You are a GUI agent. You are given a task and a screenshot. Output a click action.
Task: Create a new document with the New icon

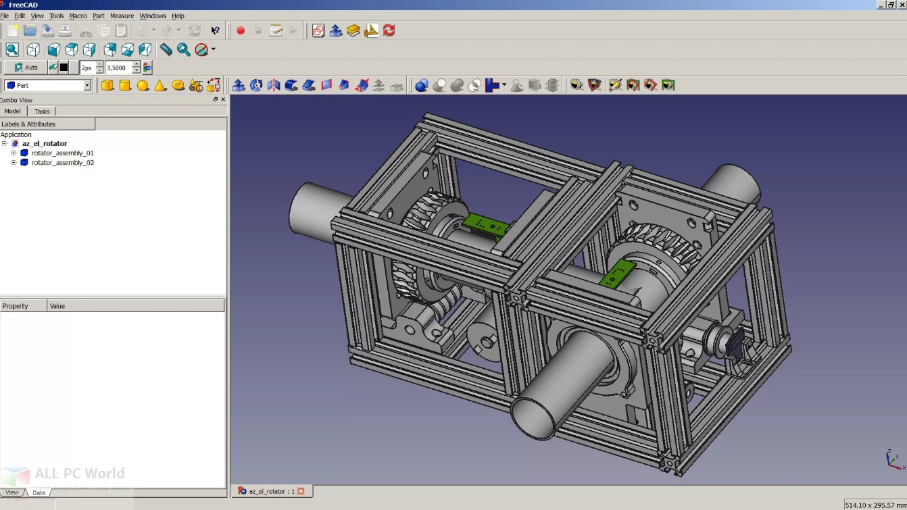13,30
